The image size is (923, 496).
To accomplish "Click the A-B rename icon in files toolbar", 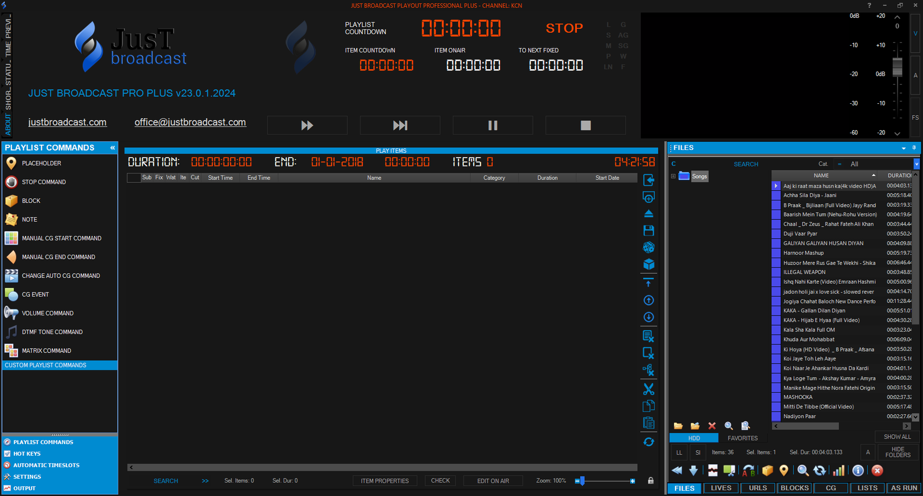I will (x=748, y=471).
